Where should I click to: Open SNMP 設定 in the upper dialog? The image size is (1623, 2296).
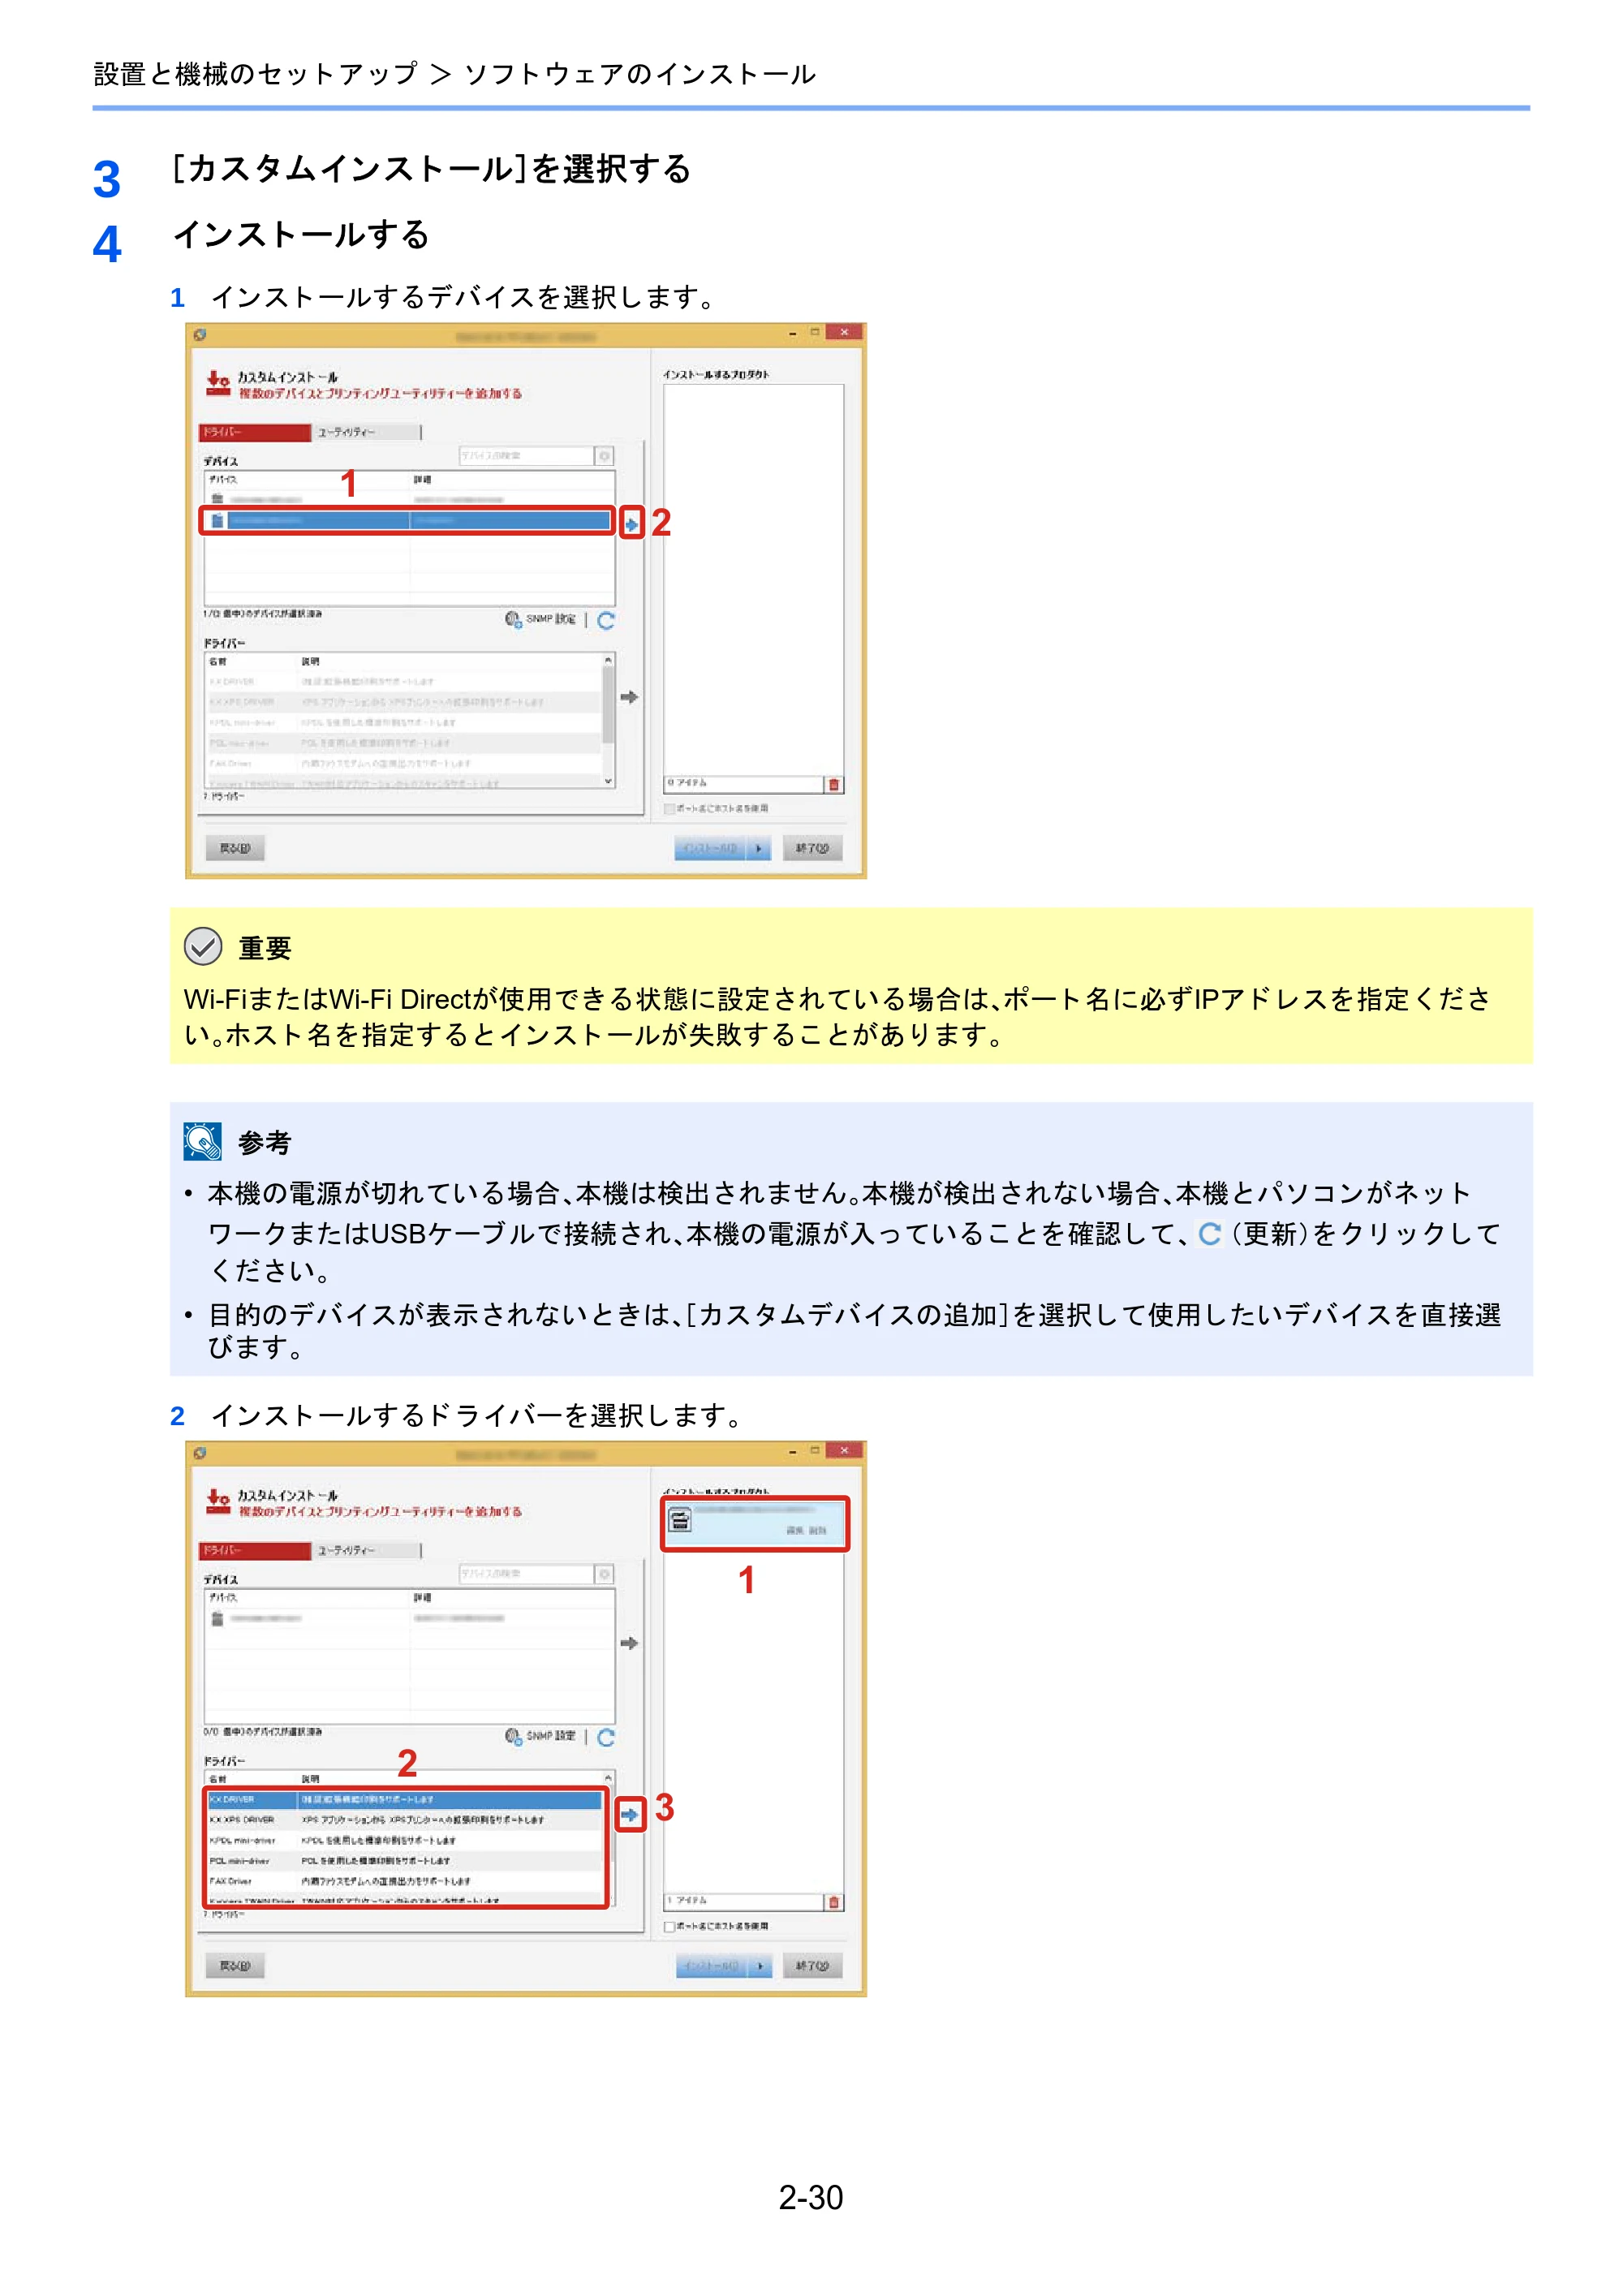(x=541, y=620)
